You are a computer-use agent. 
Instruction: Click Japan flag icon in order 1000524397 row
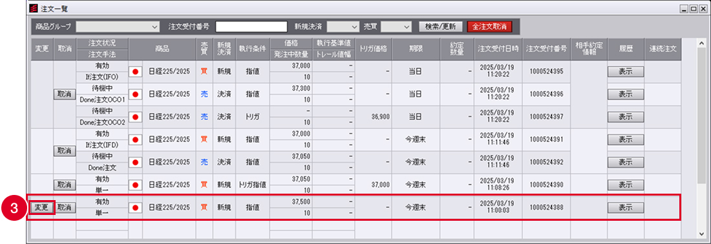[x=136, y=117]
